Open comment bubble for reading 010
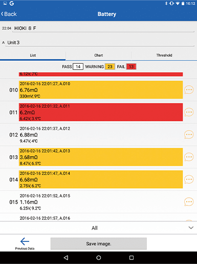This screenshot has height=264, width=197. coord(189,90)
